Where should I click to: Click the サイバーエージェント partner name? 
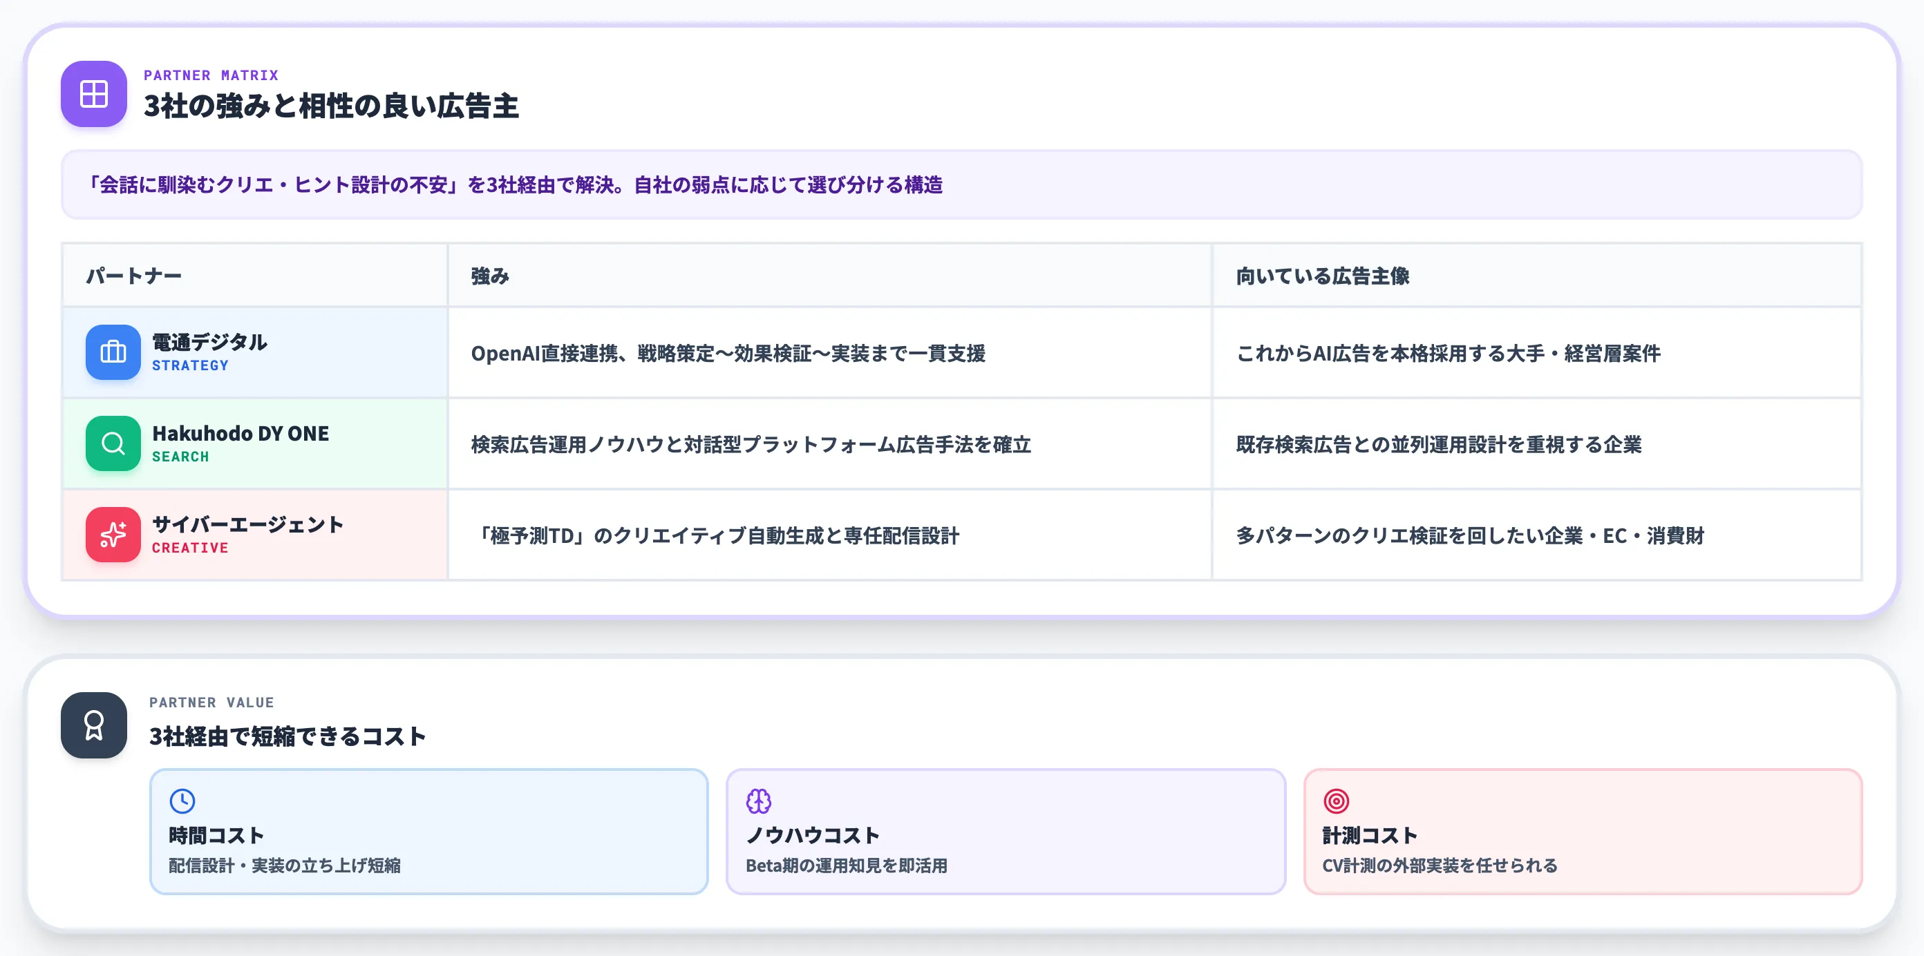click(248, 525)
